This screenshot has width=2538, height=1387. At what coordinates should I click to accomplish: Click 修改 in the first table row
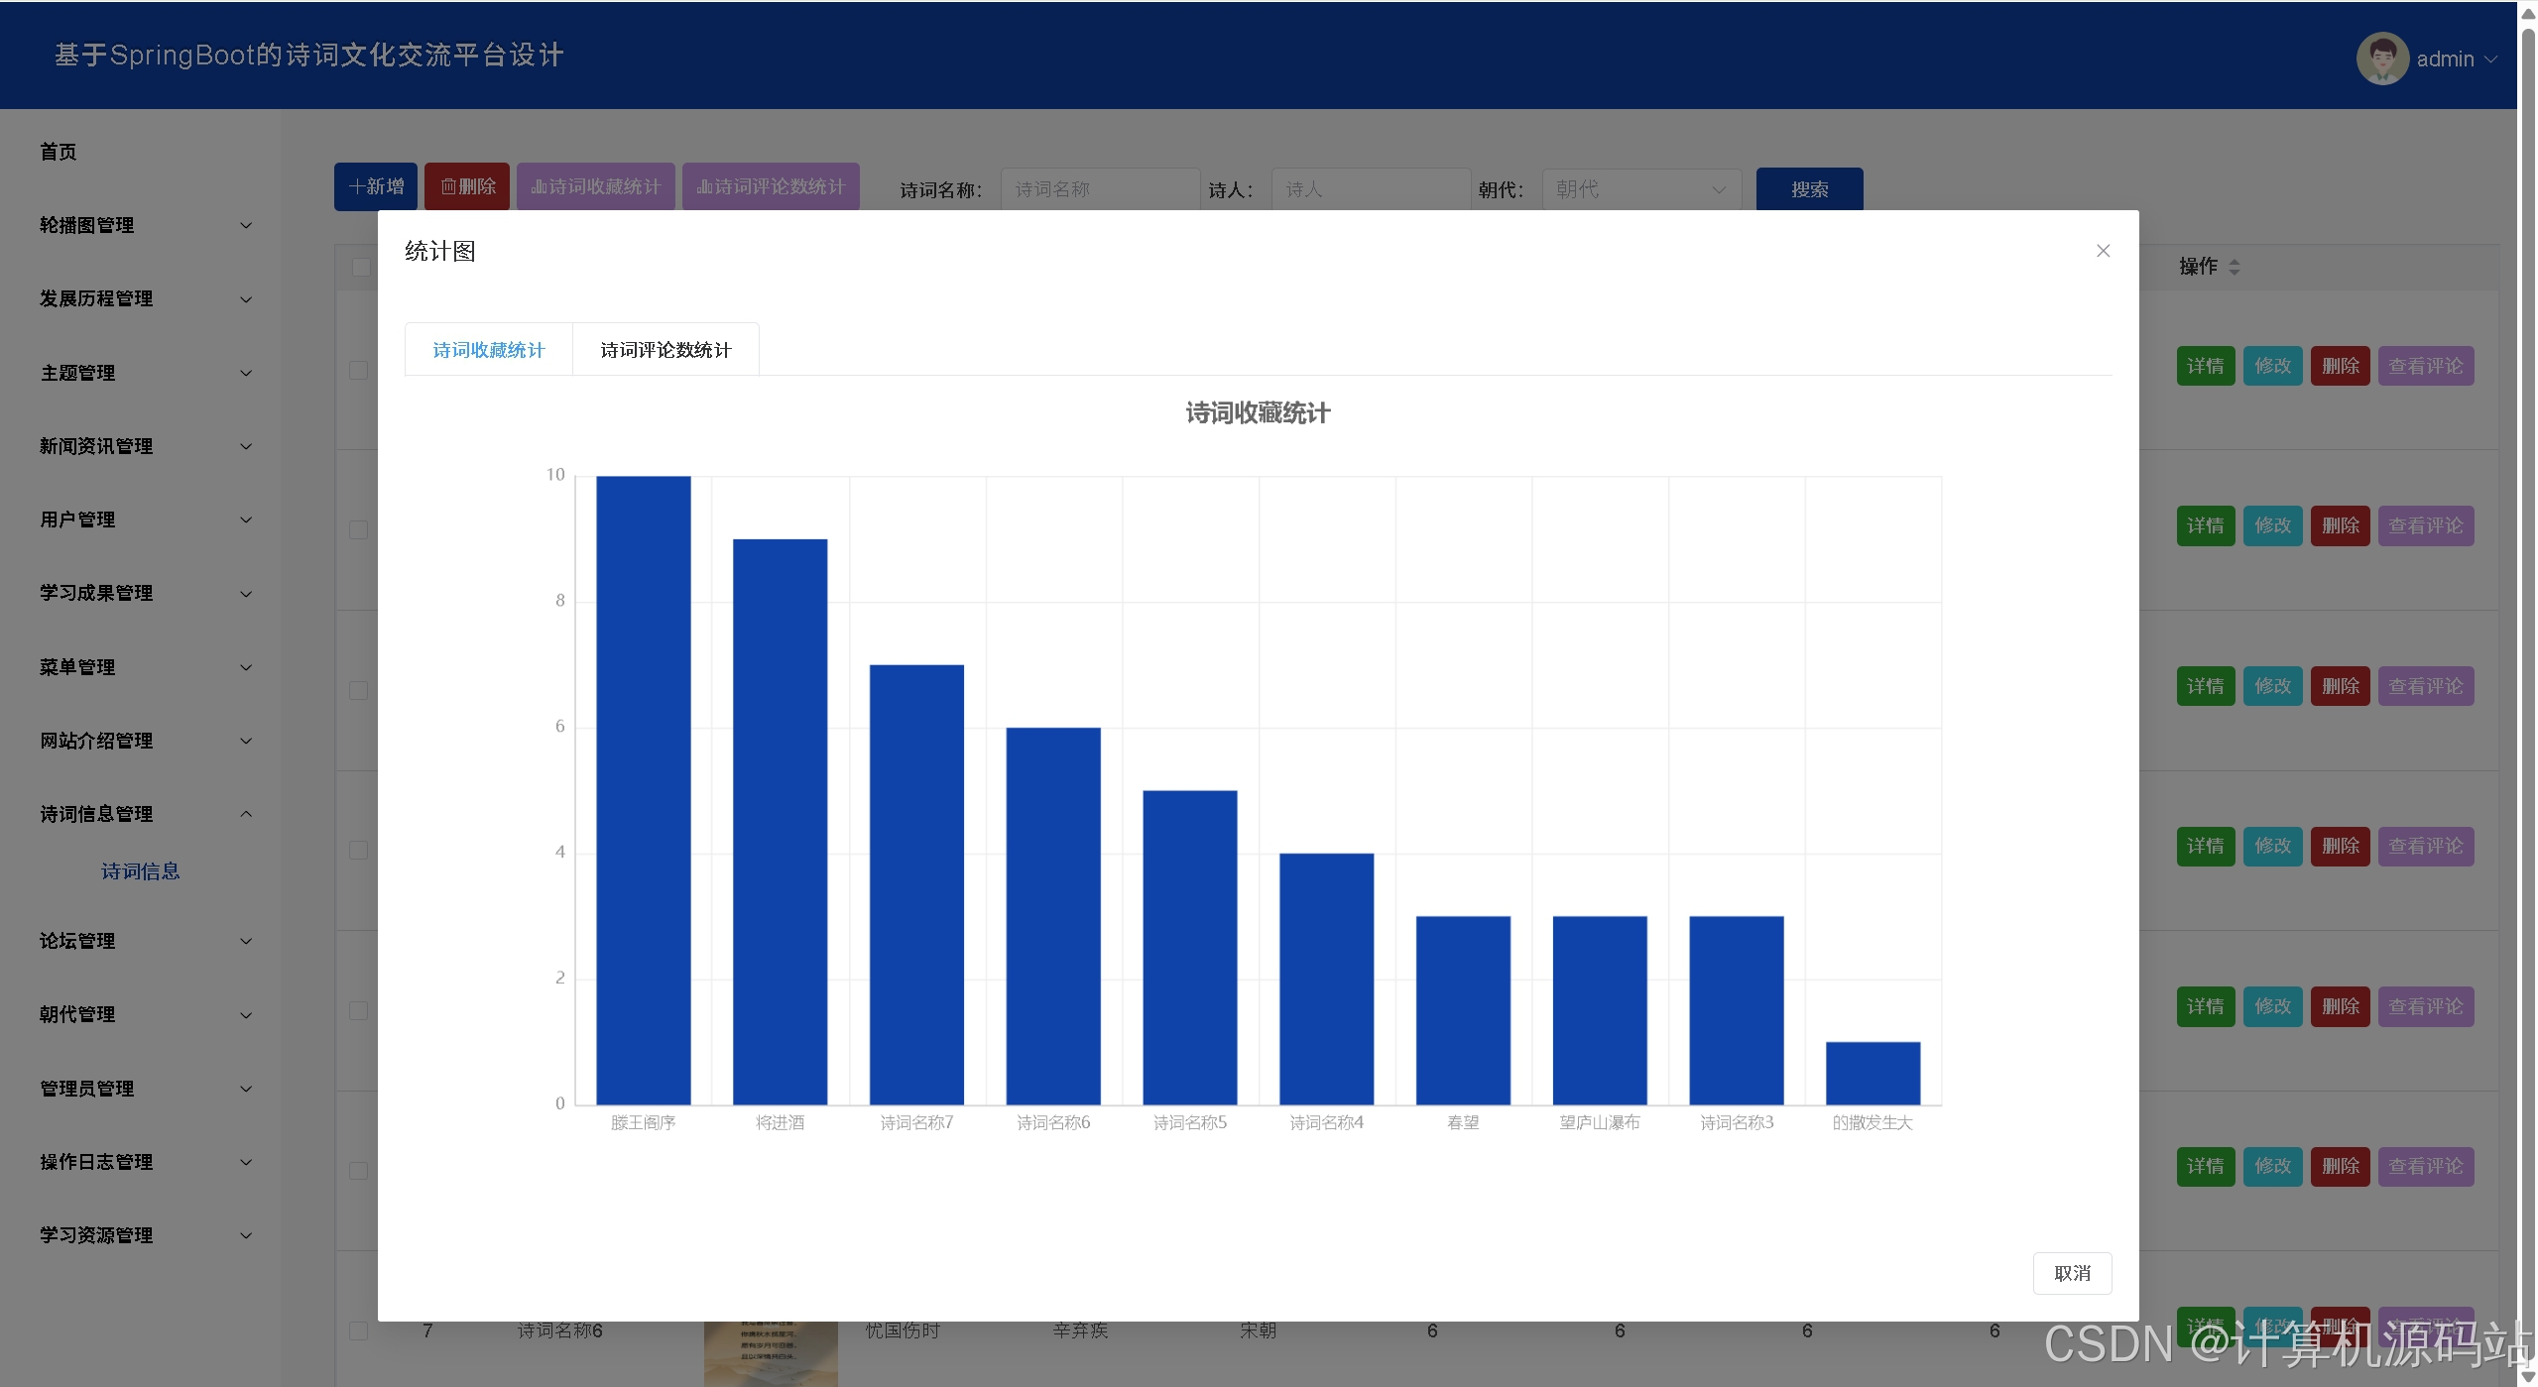coord(2272,366)
